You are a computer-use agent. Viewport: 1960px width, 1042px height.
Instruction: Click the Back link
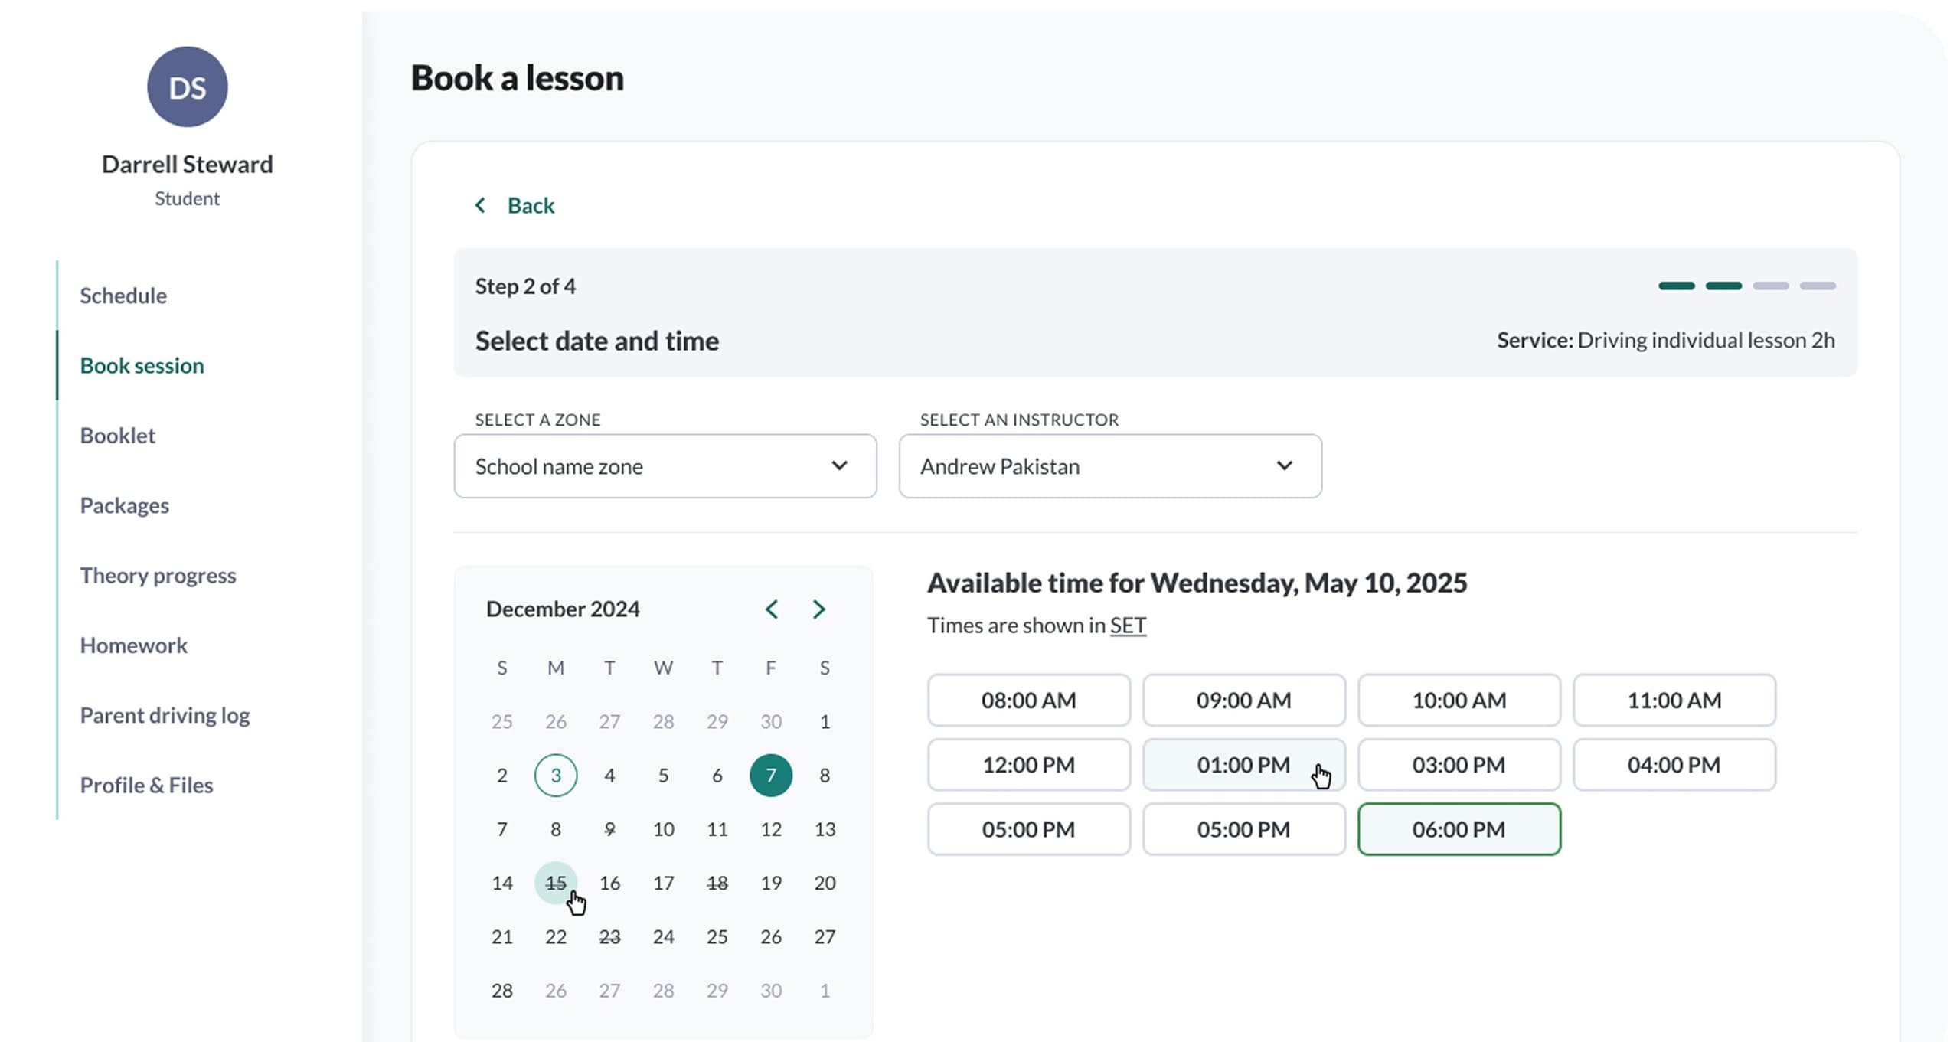tap(531, 205)
